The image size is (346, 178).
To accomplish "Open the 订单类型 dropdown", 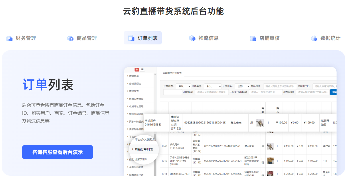I will (x=213, y=86).
